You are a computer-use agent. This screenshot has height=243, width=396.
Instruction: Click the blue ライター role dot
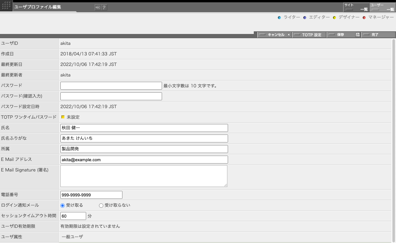tap(279, 17)
